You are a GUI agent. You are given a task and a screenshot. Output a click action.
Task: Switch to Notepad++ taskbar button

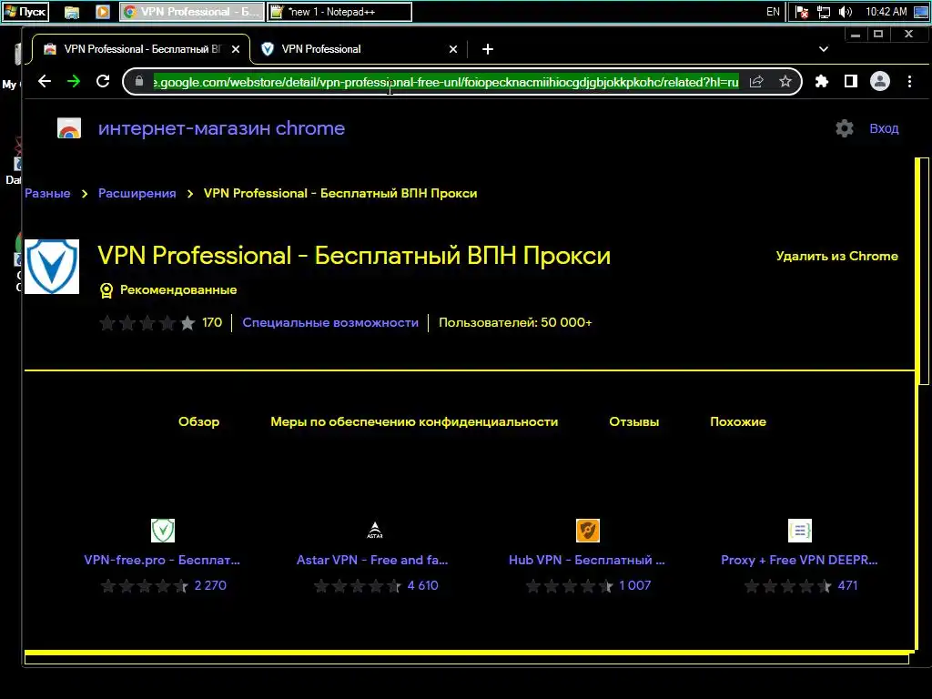[339, 12]
